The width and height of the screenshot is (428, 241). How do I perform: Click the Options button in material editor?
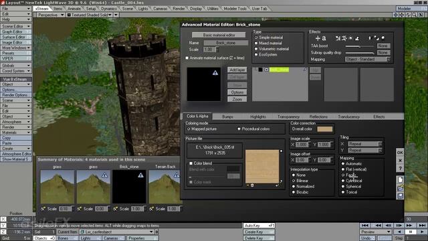[x=237, y=92]
